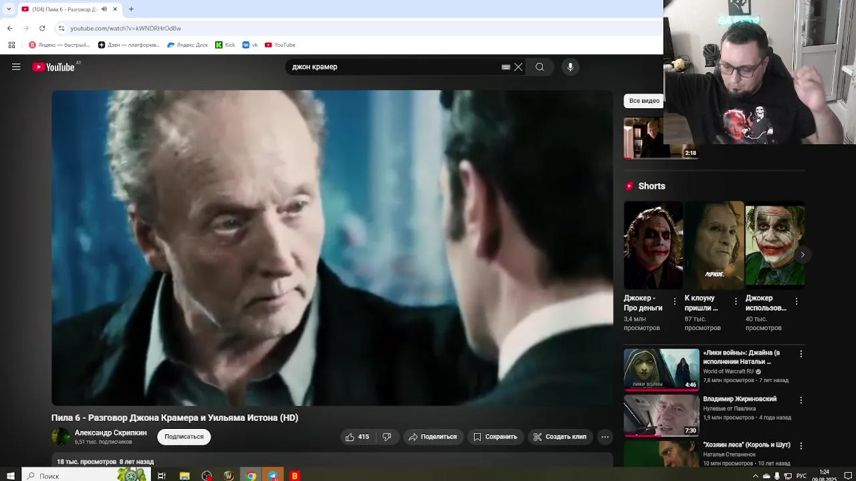The image size is (856, 481).
Task: Open the К клоуну пришли short
Action: click(714, 245)
